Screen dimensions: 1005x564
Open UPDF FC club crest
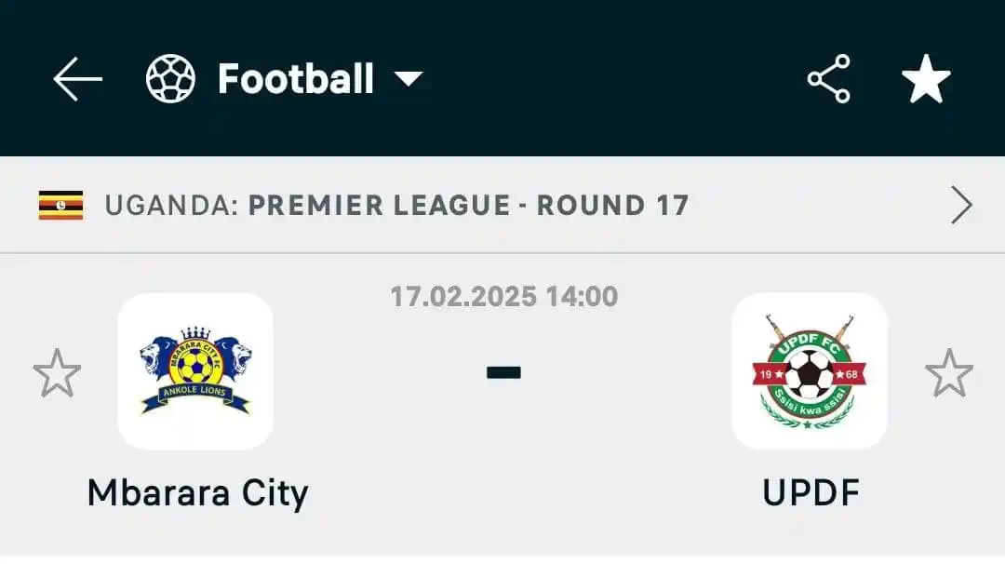810,371
